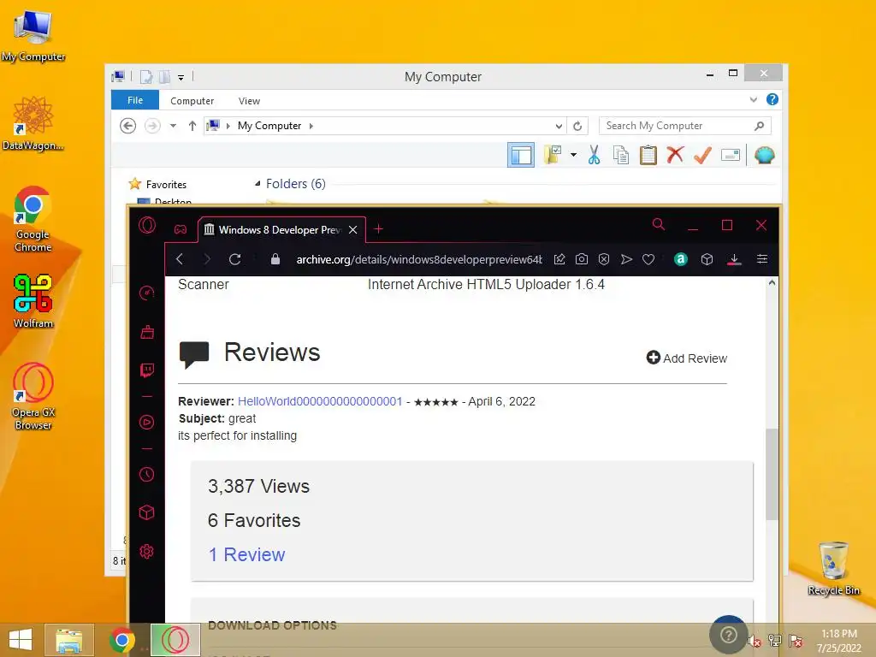Select the Recycle Bin desktop icon

tap(833, 568)
